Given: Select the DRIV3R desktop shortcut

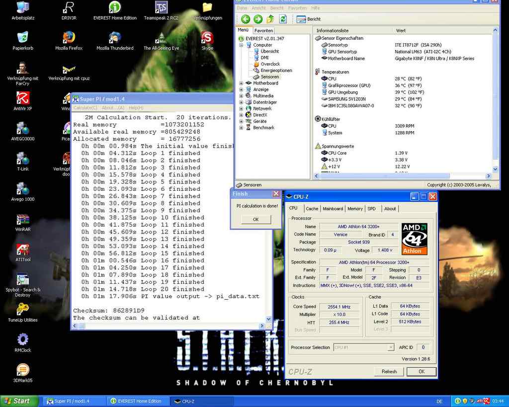Looking at the screenshot, I should tap(69, 11).
